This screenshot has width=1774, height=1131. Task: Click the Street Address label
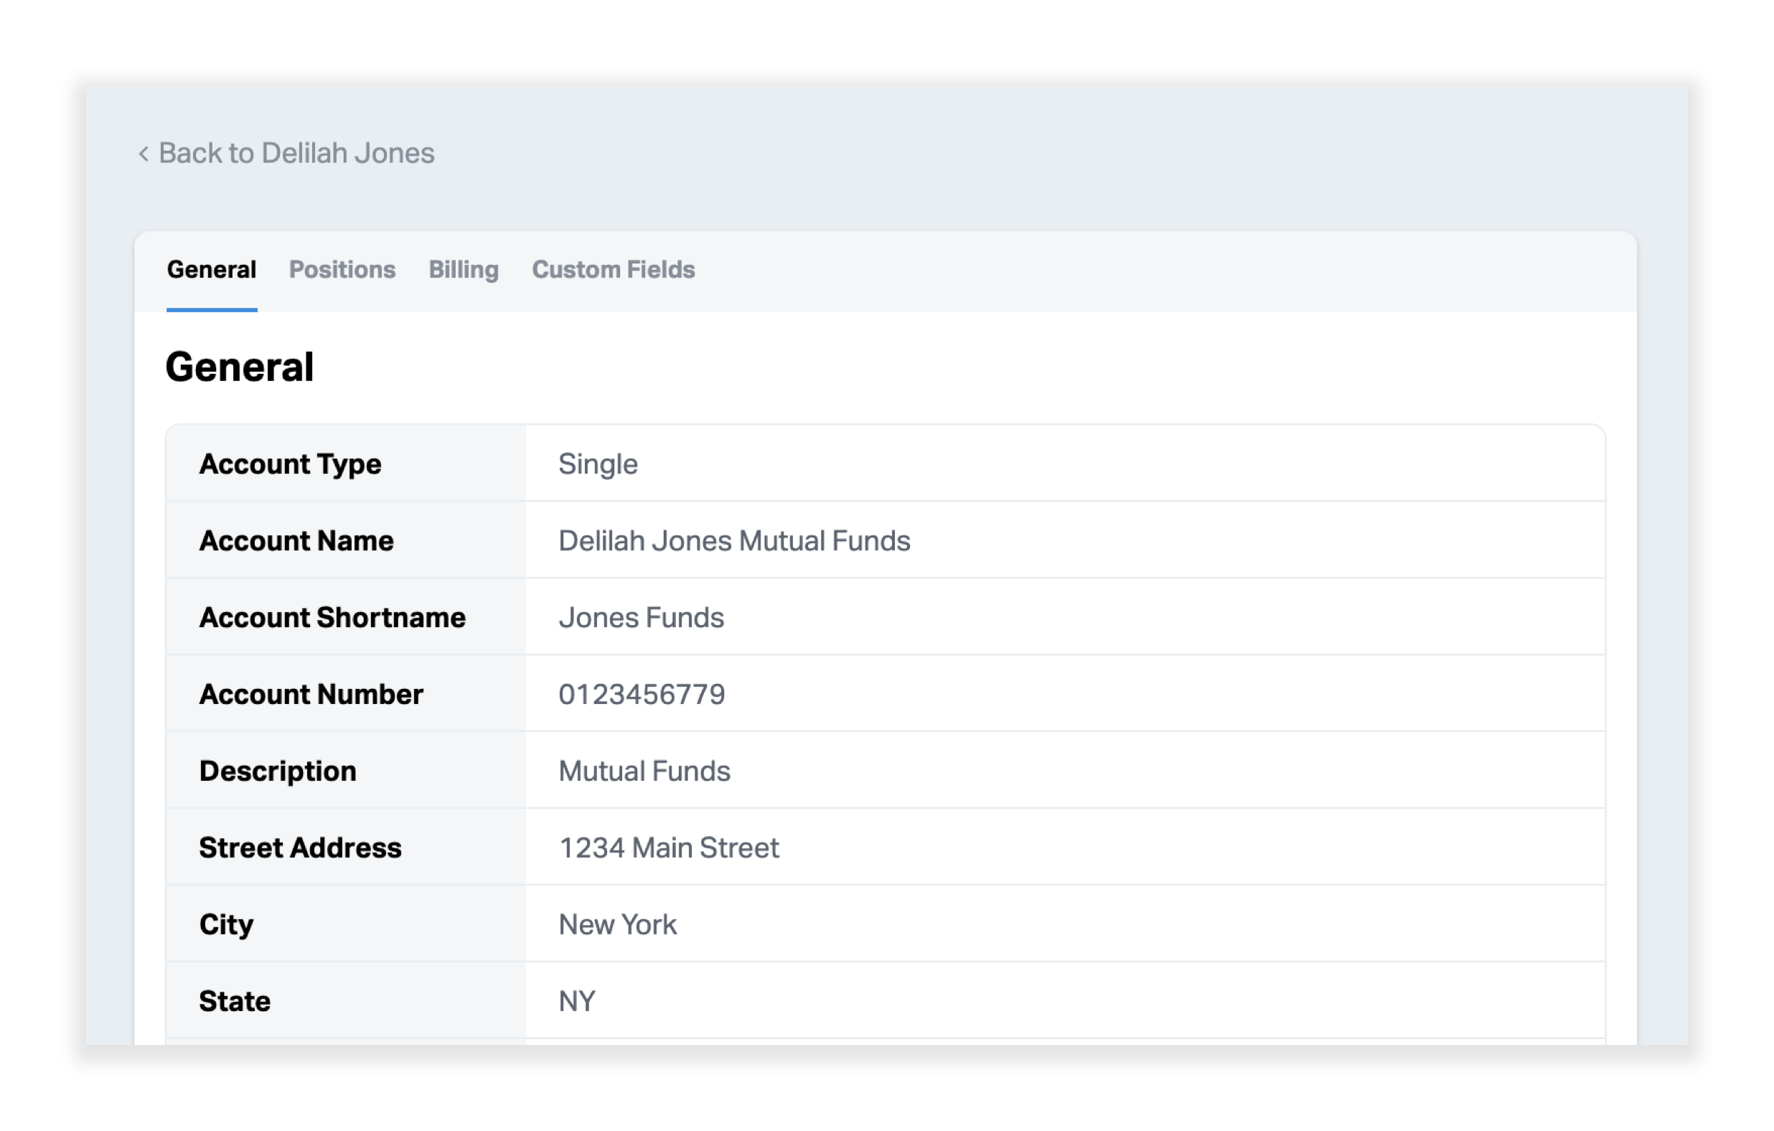tap(300, 848)
